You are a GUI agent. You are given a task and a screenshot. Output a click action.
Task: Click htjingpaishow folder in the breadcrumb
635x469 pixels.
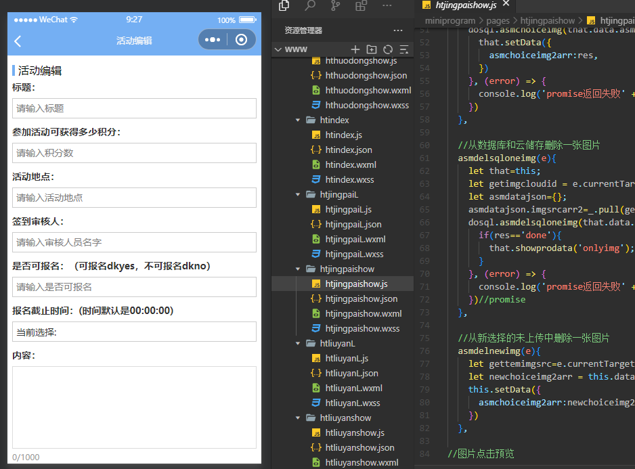[548, 21]
